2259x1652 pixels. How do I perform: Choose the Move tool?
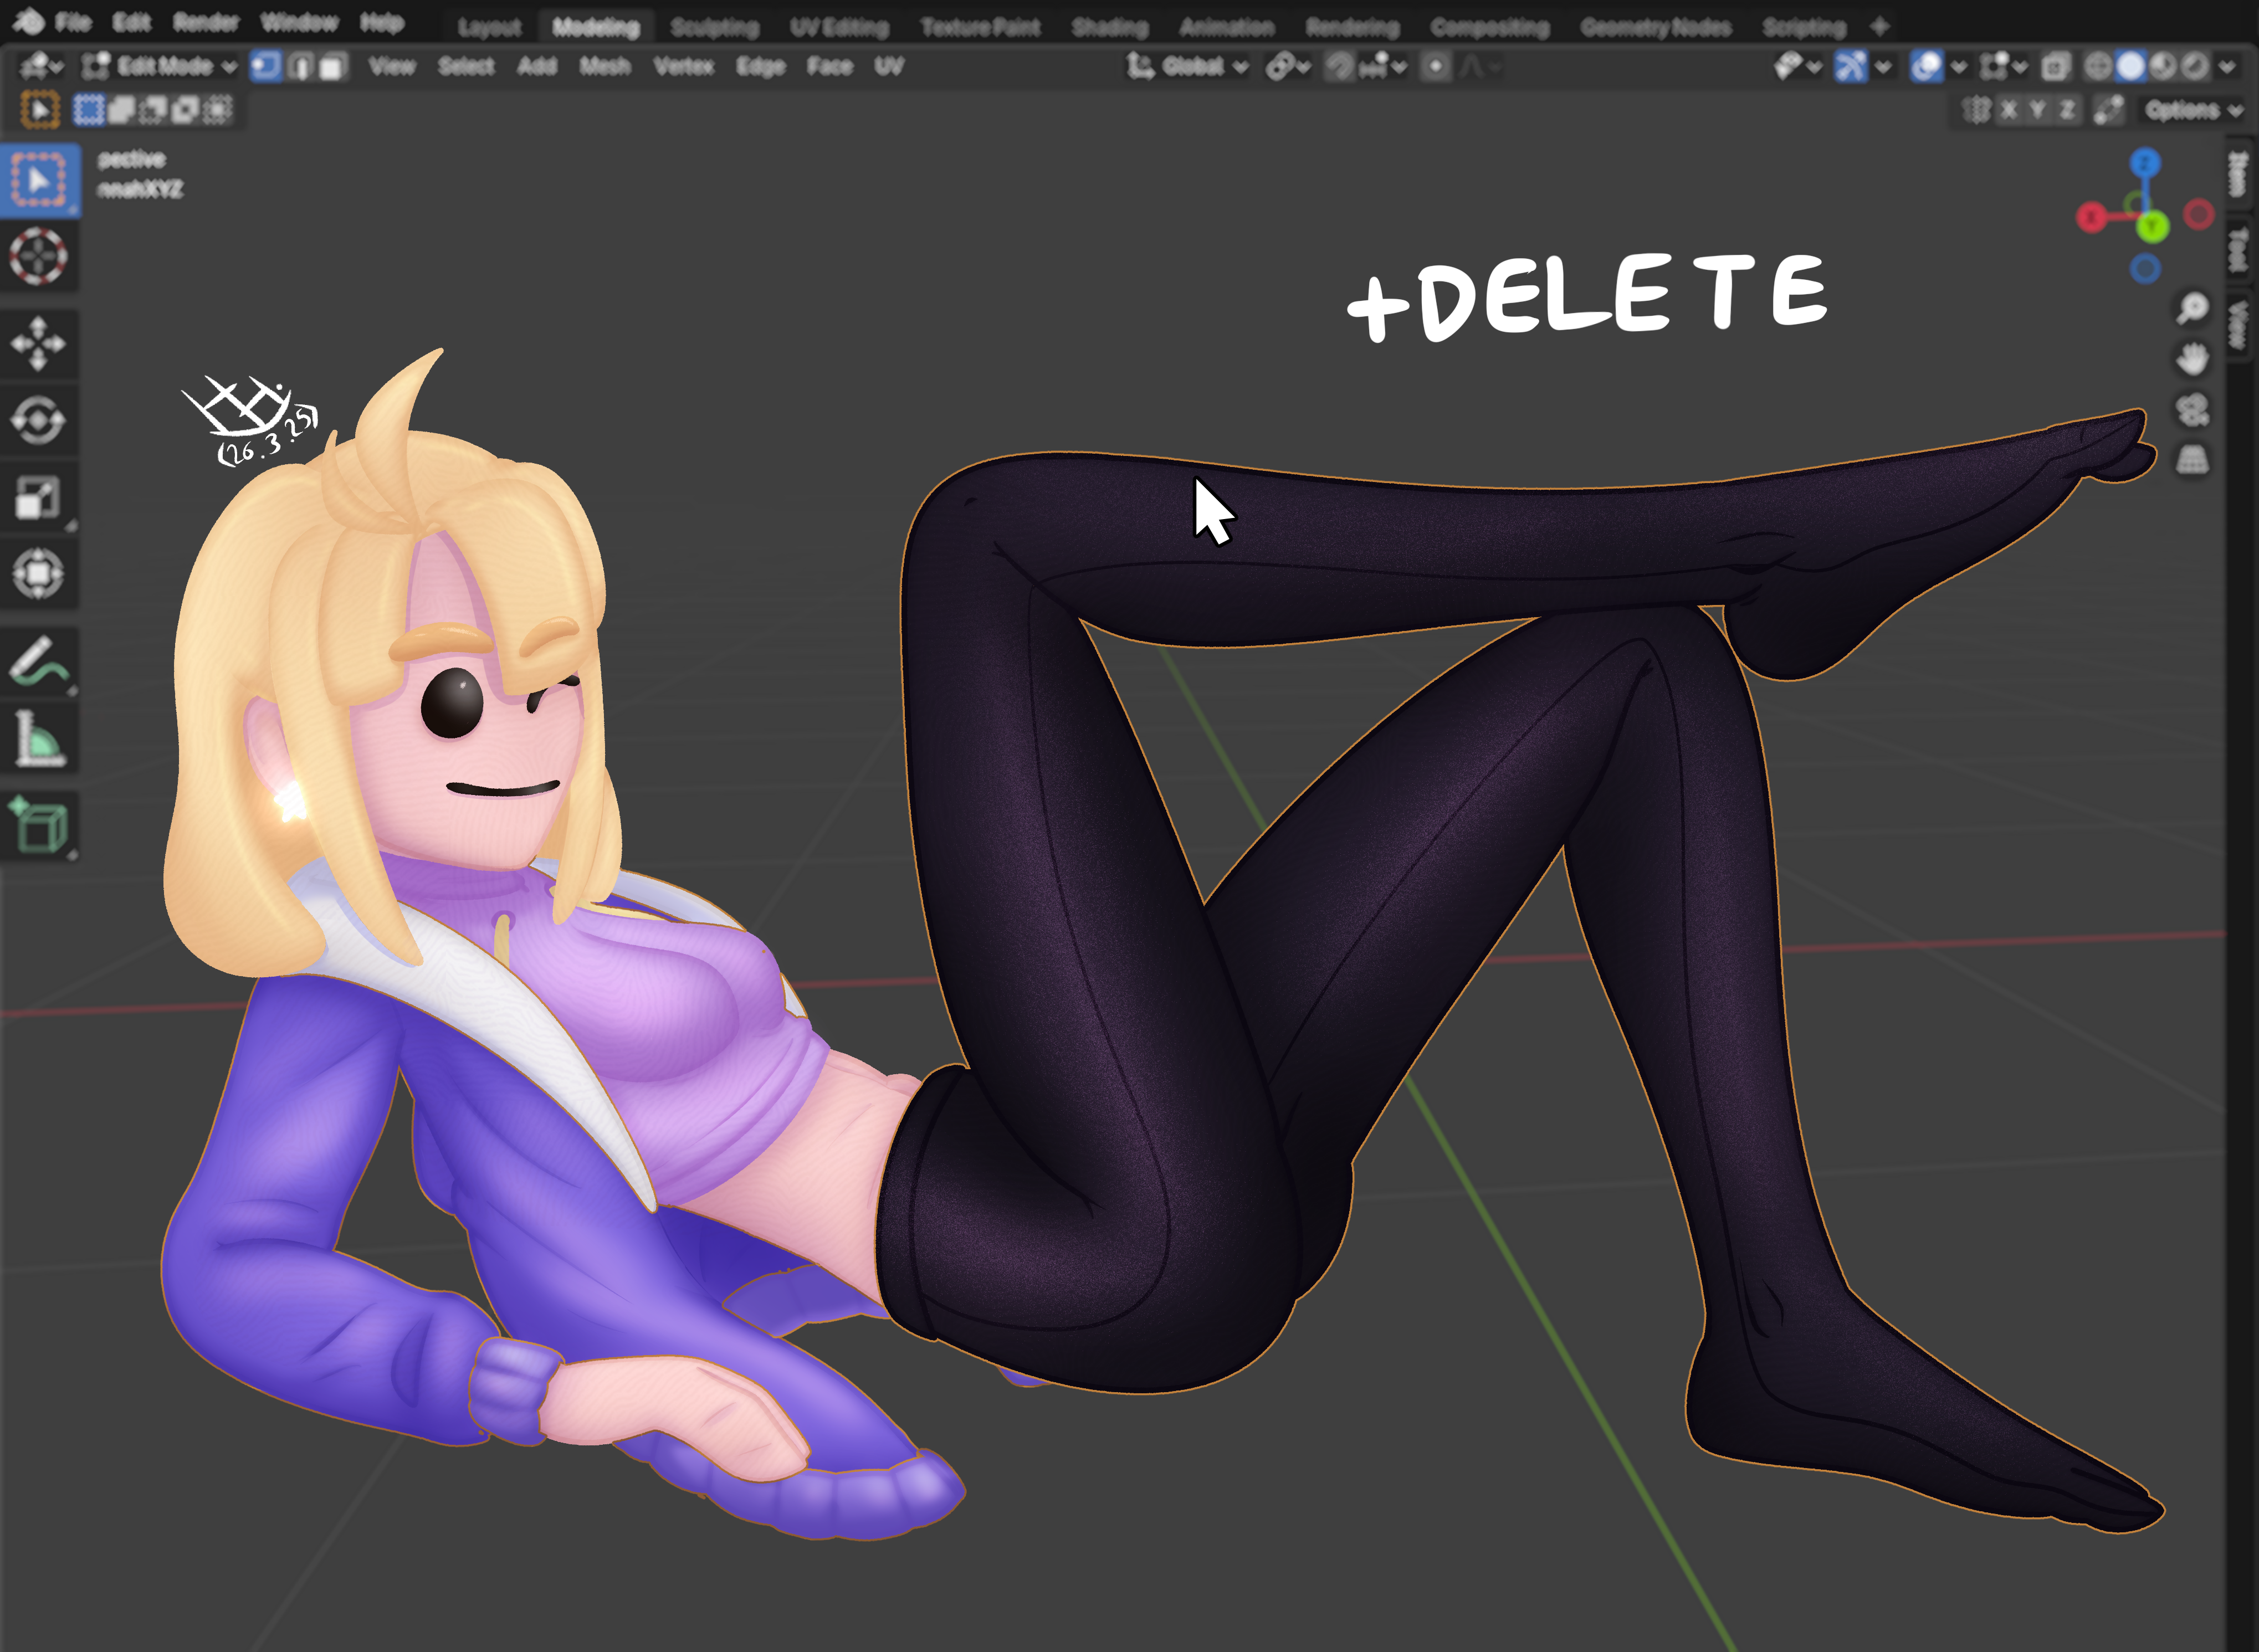click(39, 343)
